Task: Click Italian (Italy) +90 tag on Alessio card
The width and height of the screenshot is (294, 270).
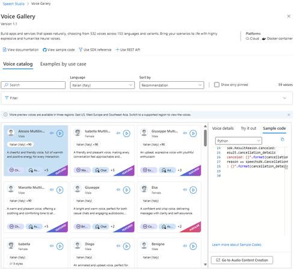Action: pos(20,144)
